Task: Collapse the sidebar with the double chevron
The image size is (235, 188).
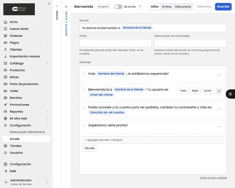Action: coord(49,4)
